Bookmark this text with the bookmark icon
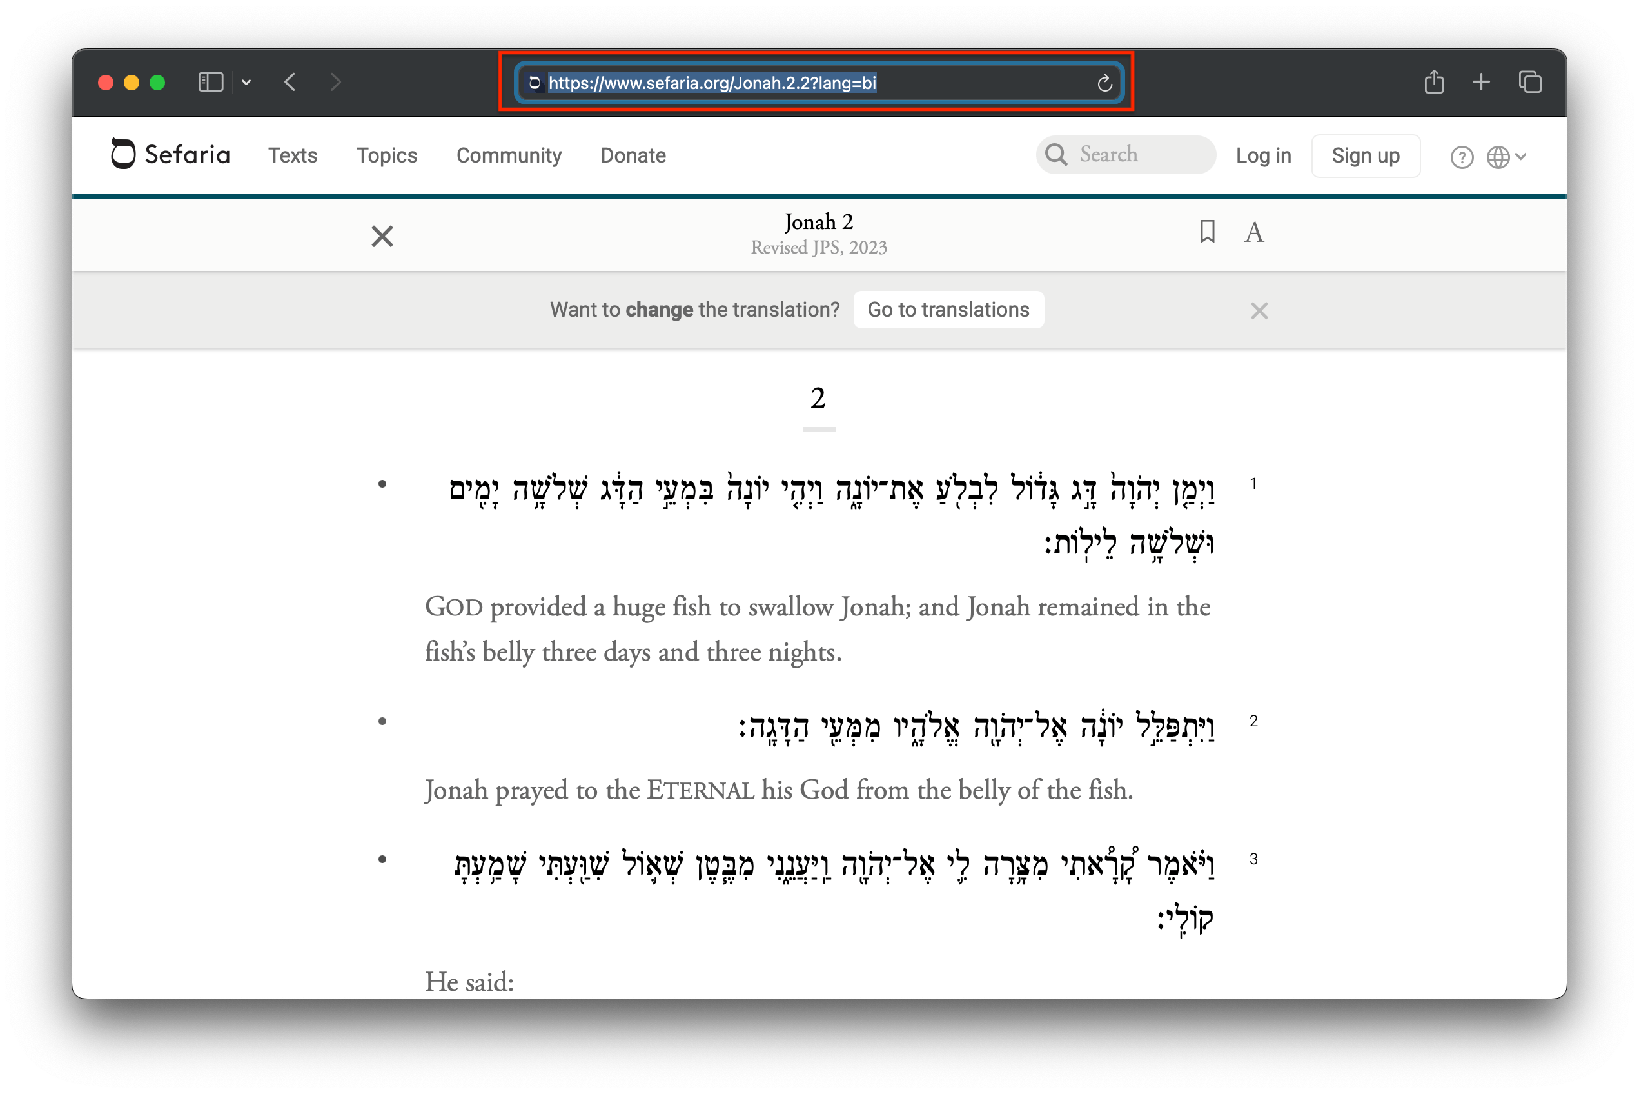The image size is (1639, 1094). [1206, 232]
